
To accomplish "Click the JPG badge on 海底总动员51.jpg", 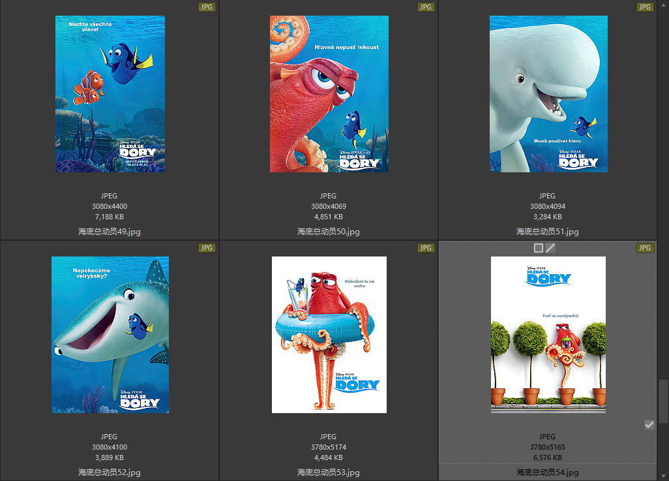I will [x=645, y=7].
